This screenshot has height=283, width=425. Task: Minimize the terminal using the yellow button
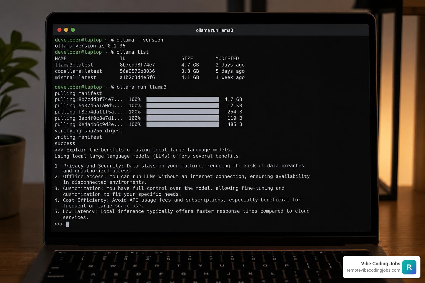click(x=66, y=30)
